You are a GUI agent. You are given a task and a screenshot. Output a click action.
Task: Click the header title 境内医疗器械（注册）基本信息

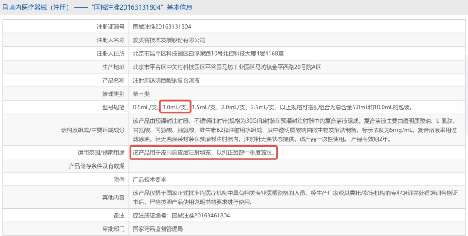pyautogui.click(x=100, y=7)
